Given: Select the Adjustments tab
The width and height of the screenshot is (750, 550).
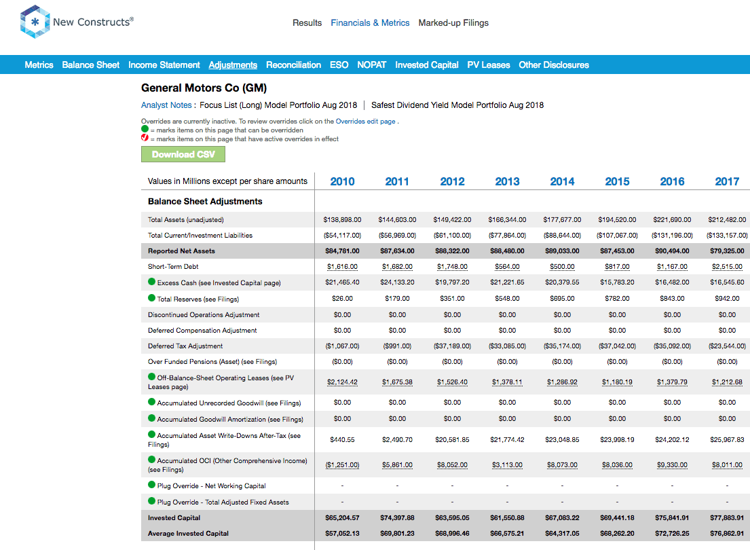Looking at the screenshot, I should pyautogui.click(x=233, y=65).
